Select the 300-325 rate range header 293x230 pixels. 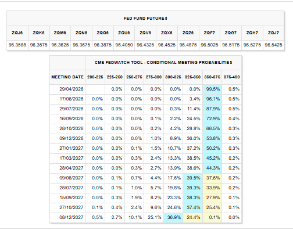(x=173, y=77)
